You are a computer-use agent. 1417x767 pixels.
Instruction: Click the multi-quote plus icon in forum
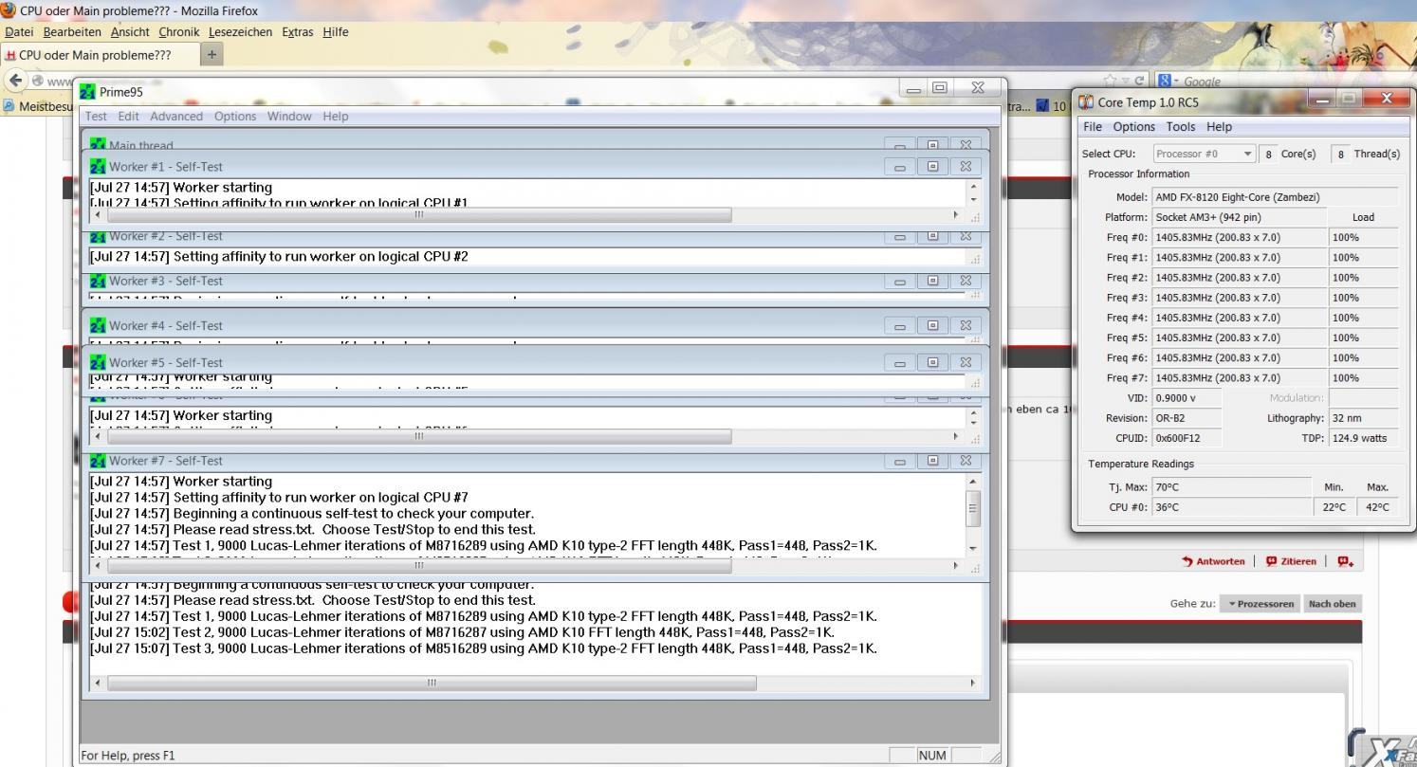[x=1344, y=561]
